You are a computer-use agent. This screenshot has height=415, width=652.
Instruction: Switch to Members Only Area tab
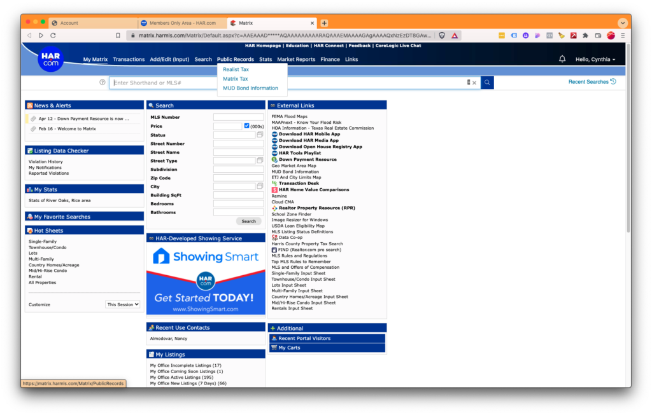(x=183, y=24)
